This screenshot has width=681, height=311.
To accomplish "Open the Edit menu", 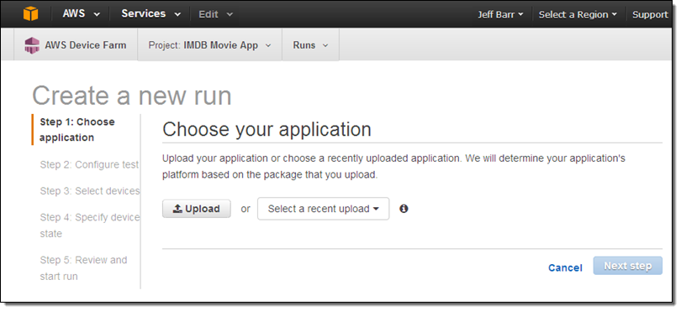I will (x=216, y=14).
